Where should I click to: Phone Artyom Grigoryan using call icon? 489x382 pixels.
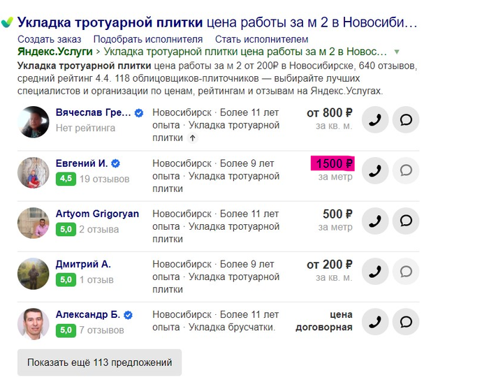pyautogui.click(x=375, y=221)
